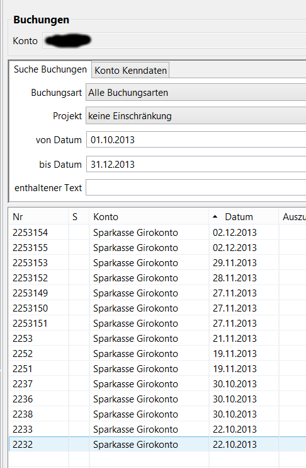Select the Suche Buchungen tab

[50, 69]
